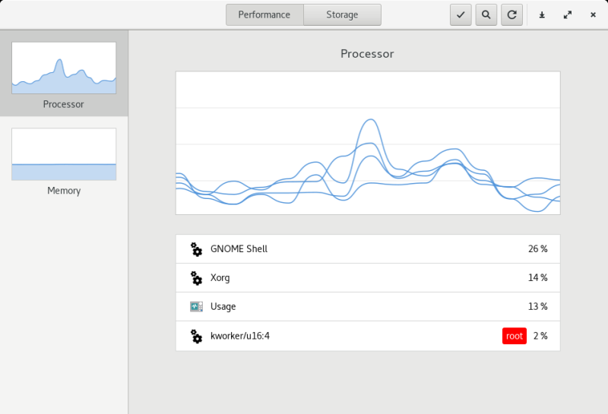The width and height of the screenshot is (608, 414).
Task: Click the checkmark selection mode icon
Action: [461, 14]
